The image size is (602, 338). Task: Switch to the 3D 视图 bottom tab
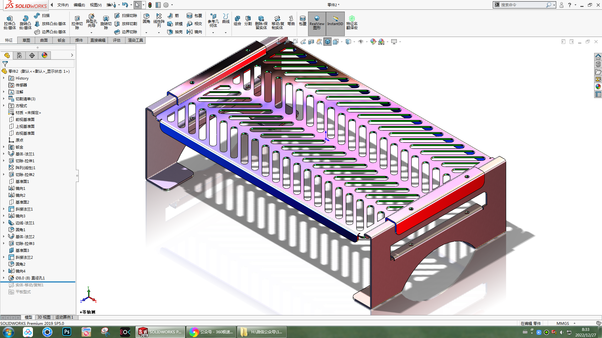click(44, 317)
